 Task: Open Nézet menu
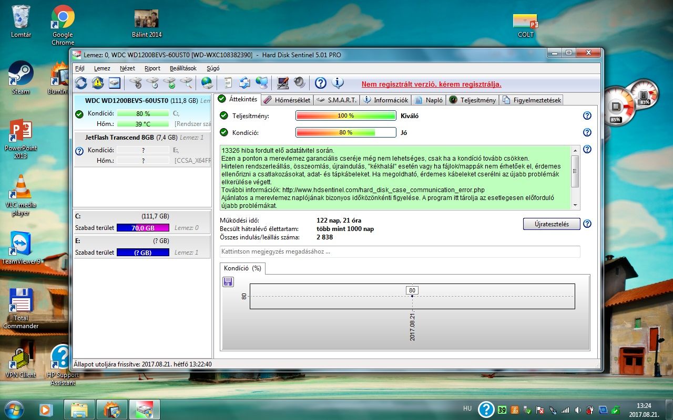pyautogui.click(x=127, y=68)
